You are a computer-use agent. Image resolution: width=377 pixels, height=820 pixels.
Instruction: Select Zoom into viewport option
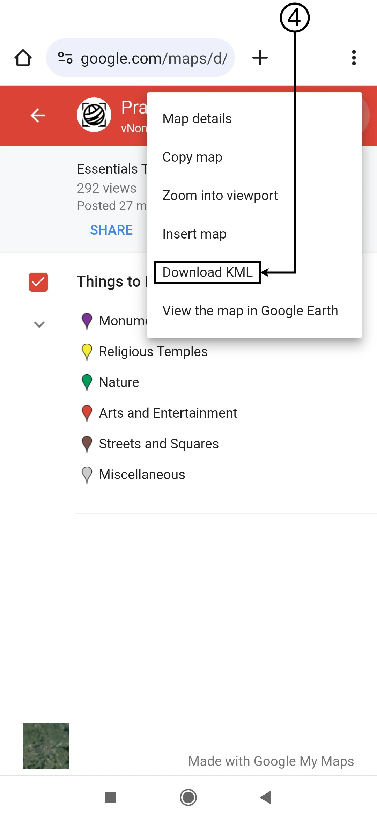220,196
